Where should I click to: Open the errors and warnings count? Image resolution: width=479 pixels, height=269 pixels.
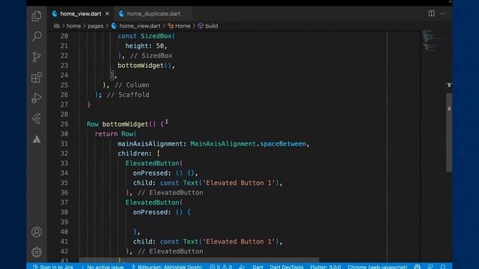(x=221, y=267)
